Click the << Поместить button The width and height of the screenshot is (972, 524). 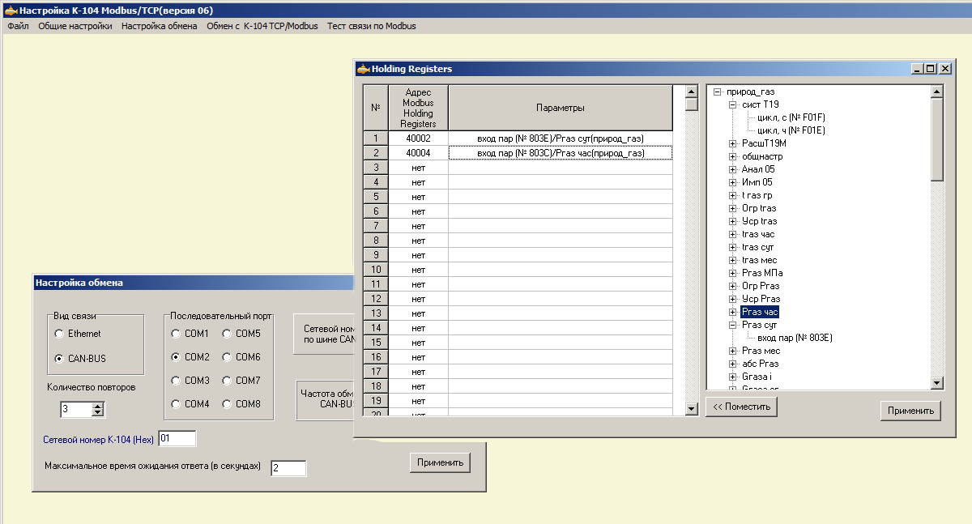click(x=741, y=407)
